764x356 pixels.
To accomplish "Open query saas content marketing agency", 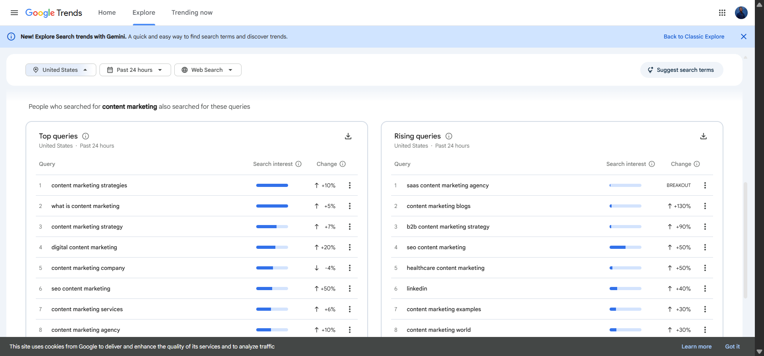I will (x=448, y=185).
